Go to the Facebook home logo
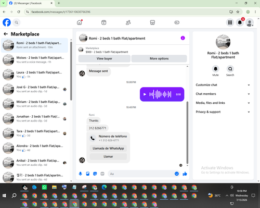Screen dimensions: 260x208 click(7, 22)
